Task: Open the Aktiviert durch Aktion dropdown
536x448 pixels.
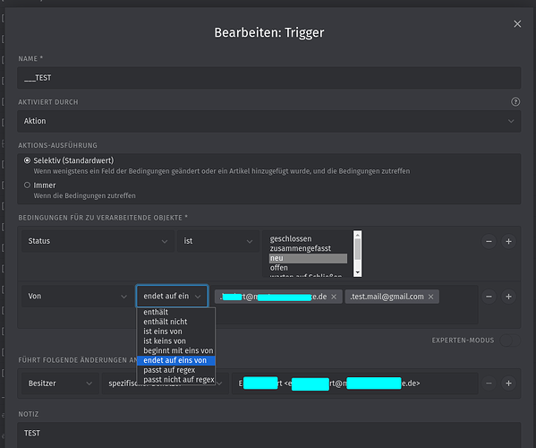Action: tap(268, 121)
